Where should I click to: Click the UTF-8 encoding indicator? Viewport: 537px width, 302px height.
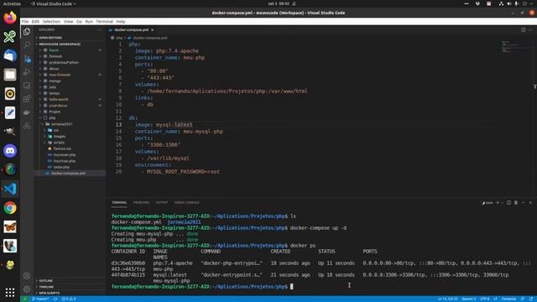[x=485, y=299]
